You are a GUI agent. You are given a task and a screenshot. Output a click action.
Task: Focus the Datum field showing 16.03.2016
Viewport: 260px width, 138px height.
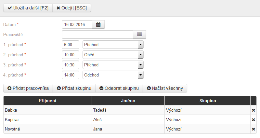click(77, 25)
